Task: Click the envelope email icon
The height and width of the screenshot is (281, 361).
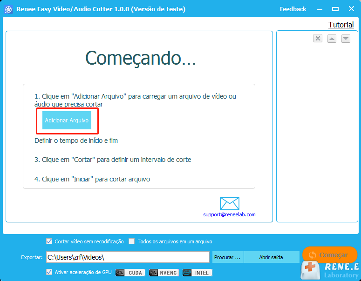Action: (x=230, y=203)
